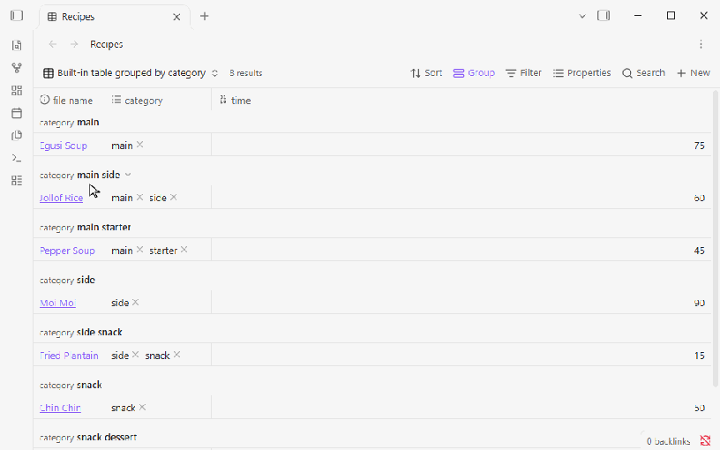The image size is (720, 450).
Task: Click the vertical scrollbar of the table
Action: pyautogui.click(x=716, y=239)
